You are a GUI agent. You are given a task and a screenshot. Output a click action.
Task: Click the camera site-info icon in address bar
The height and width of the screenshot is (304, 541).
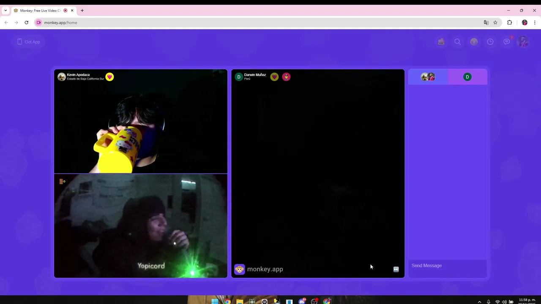point(38,22)
